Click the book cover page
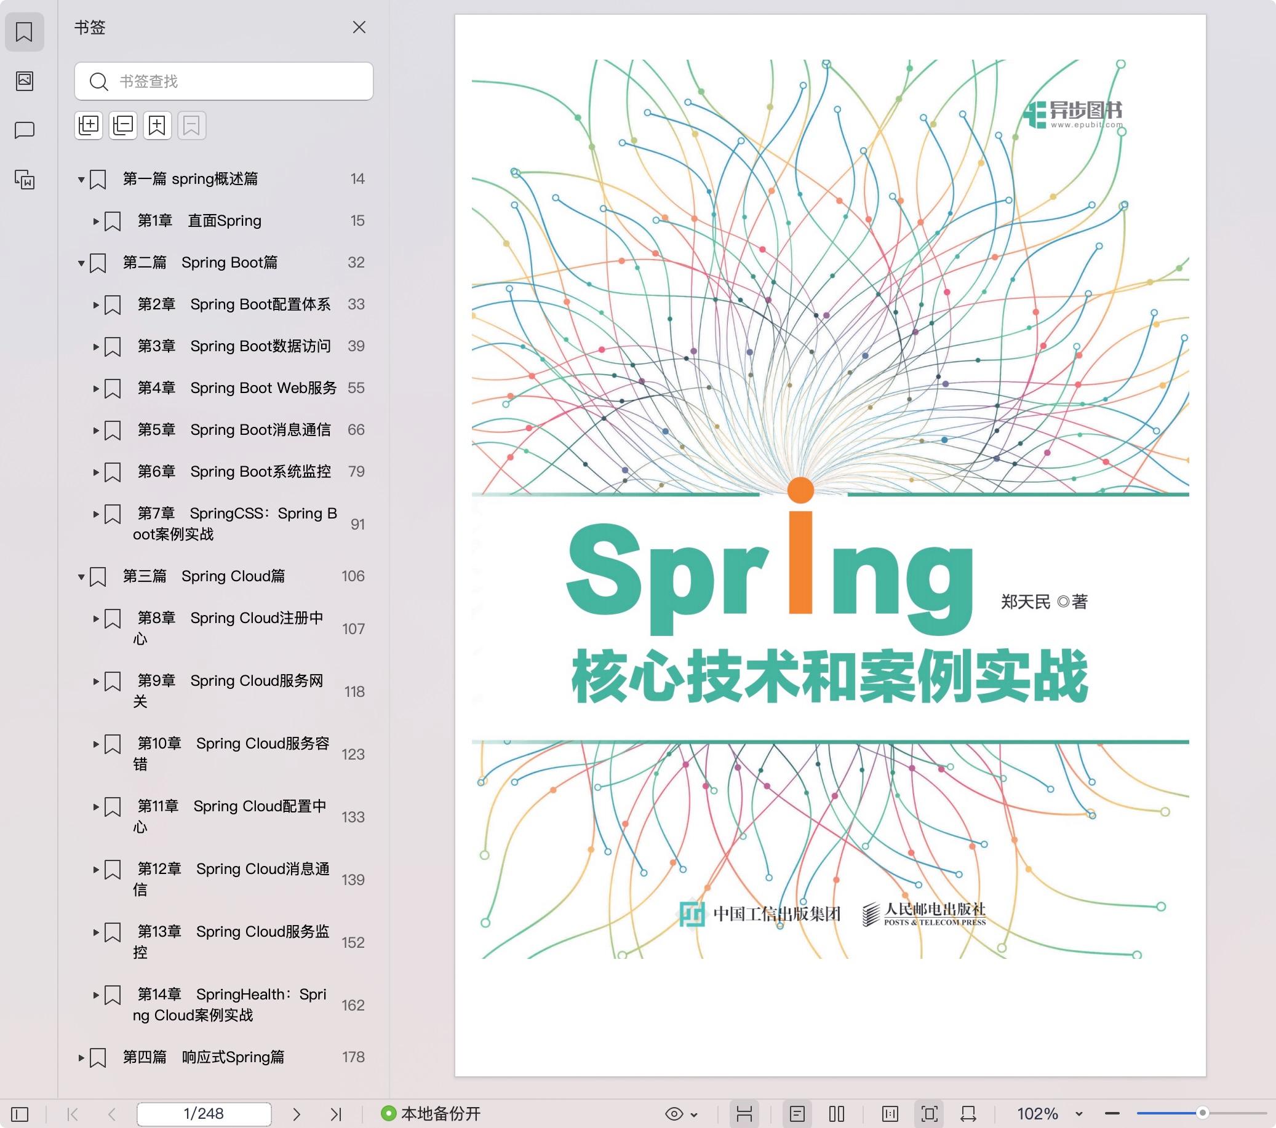The image size is (1276, 1128). tap(831, 545)
